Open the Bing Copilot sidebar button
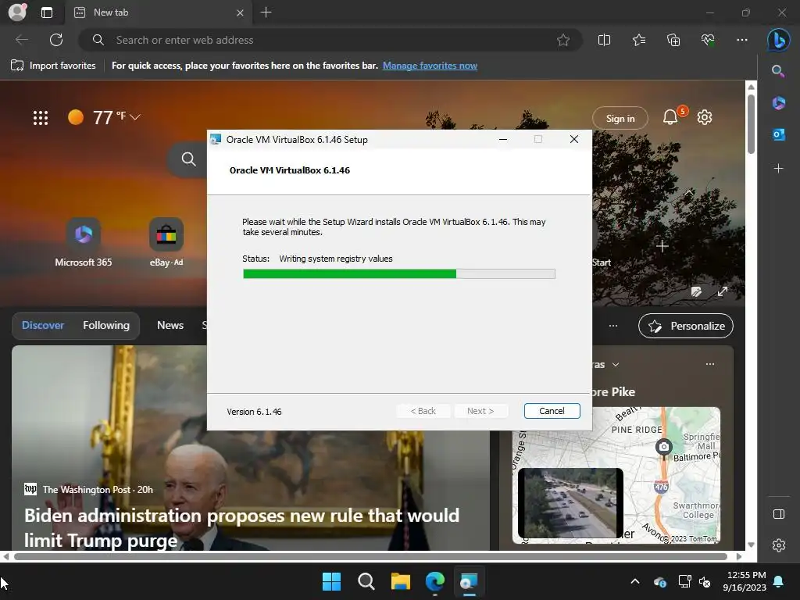The height and width of the screenshot is (600, 800). coord(779,40)
